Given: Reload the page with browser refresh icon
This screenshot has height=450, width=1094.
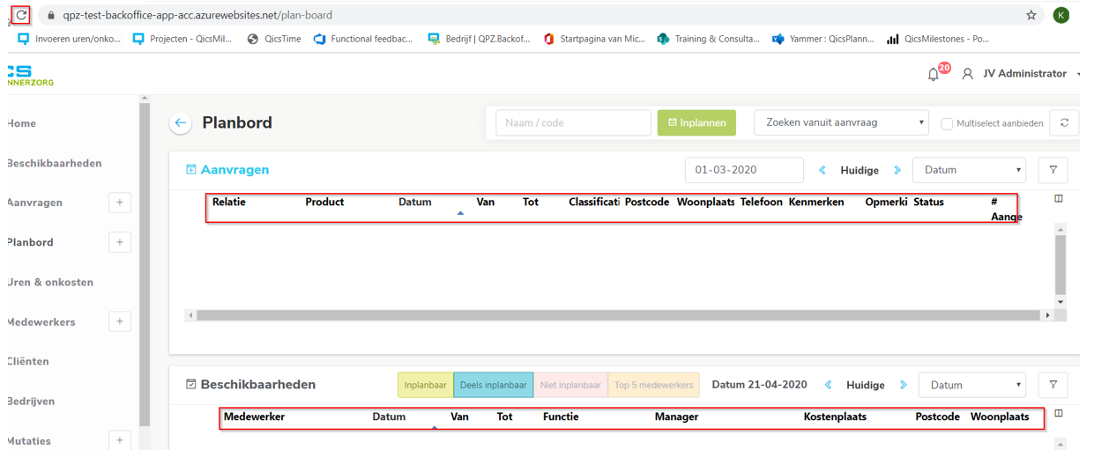Looking at the screenshot, I should click(21, 15).
